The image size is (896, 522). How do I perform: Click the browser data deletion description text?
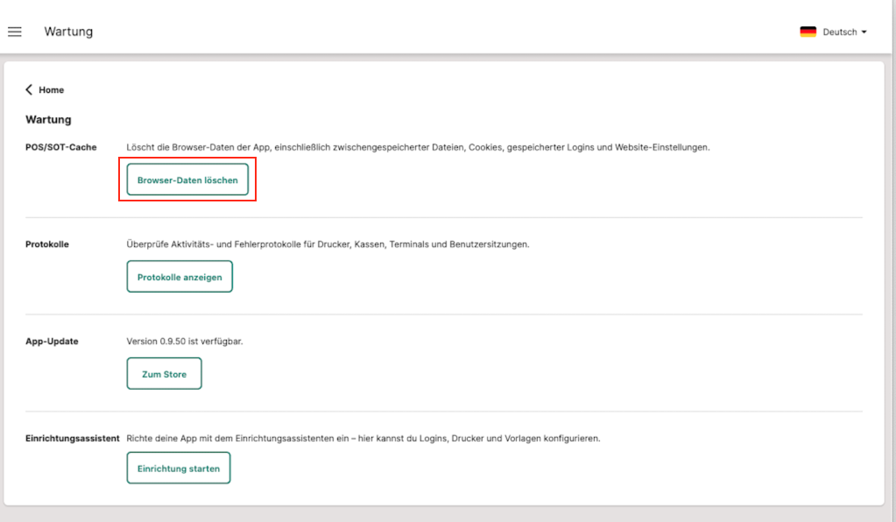click(x=418, y=147)
